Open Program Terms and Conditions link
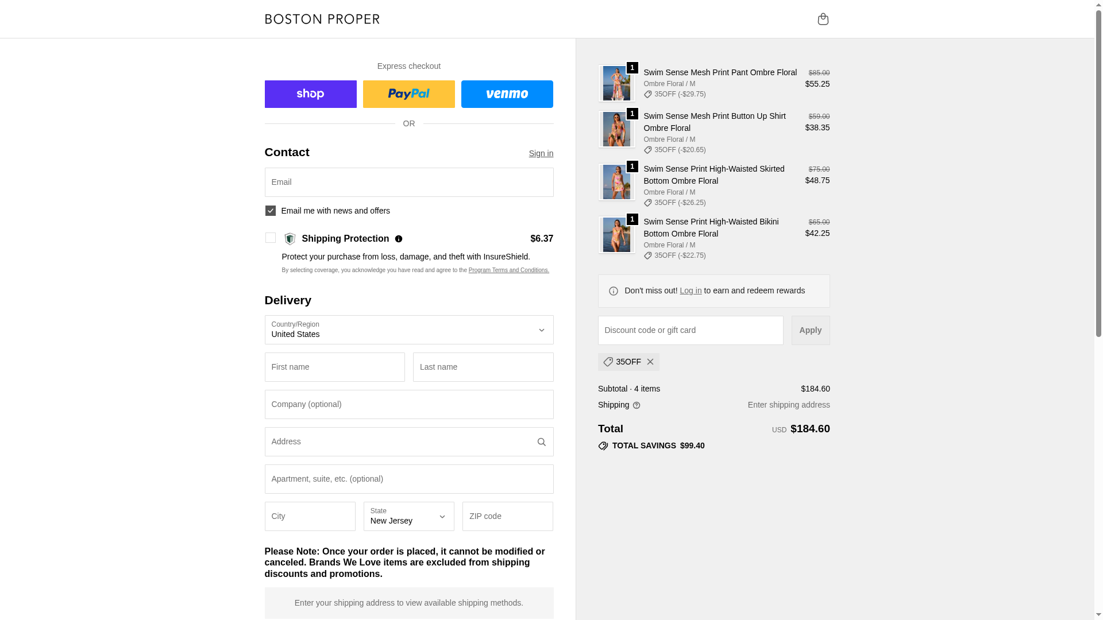Image resolution: width=1103 pixels, height=620 pixels. (508, 270)
